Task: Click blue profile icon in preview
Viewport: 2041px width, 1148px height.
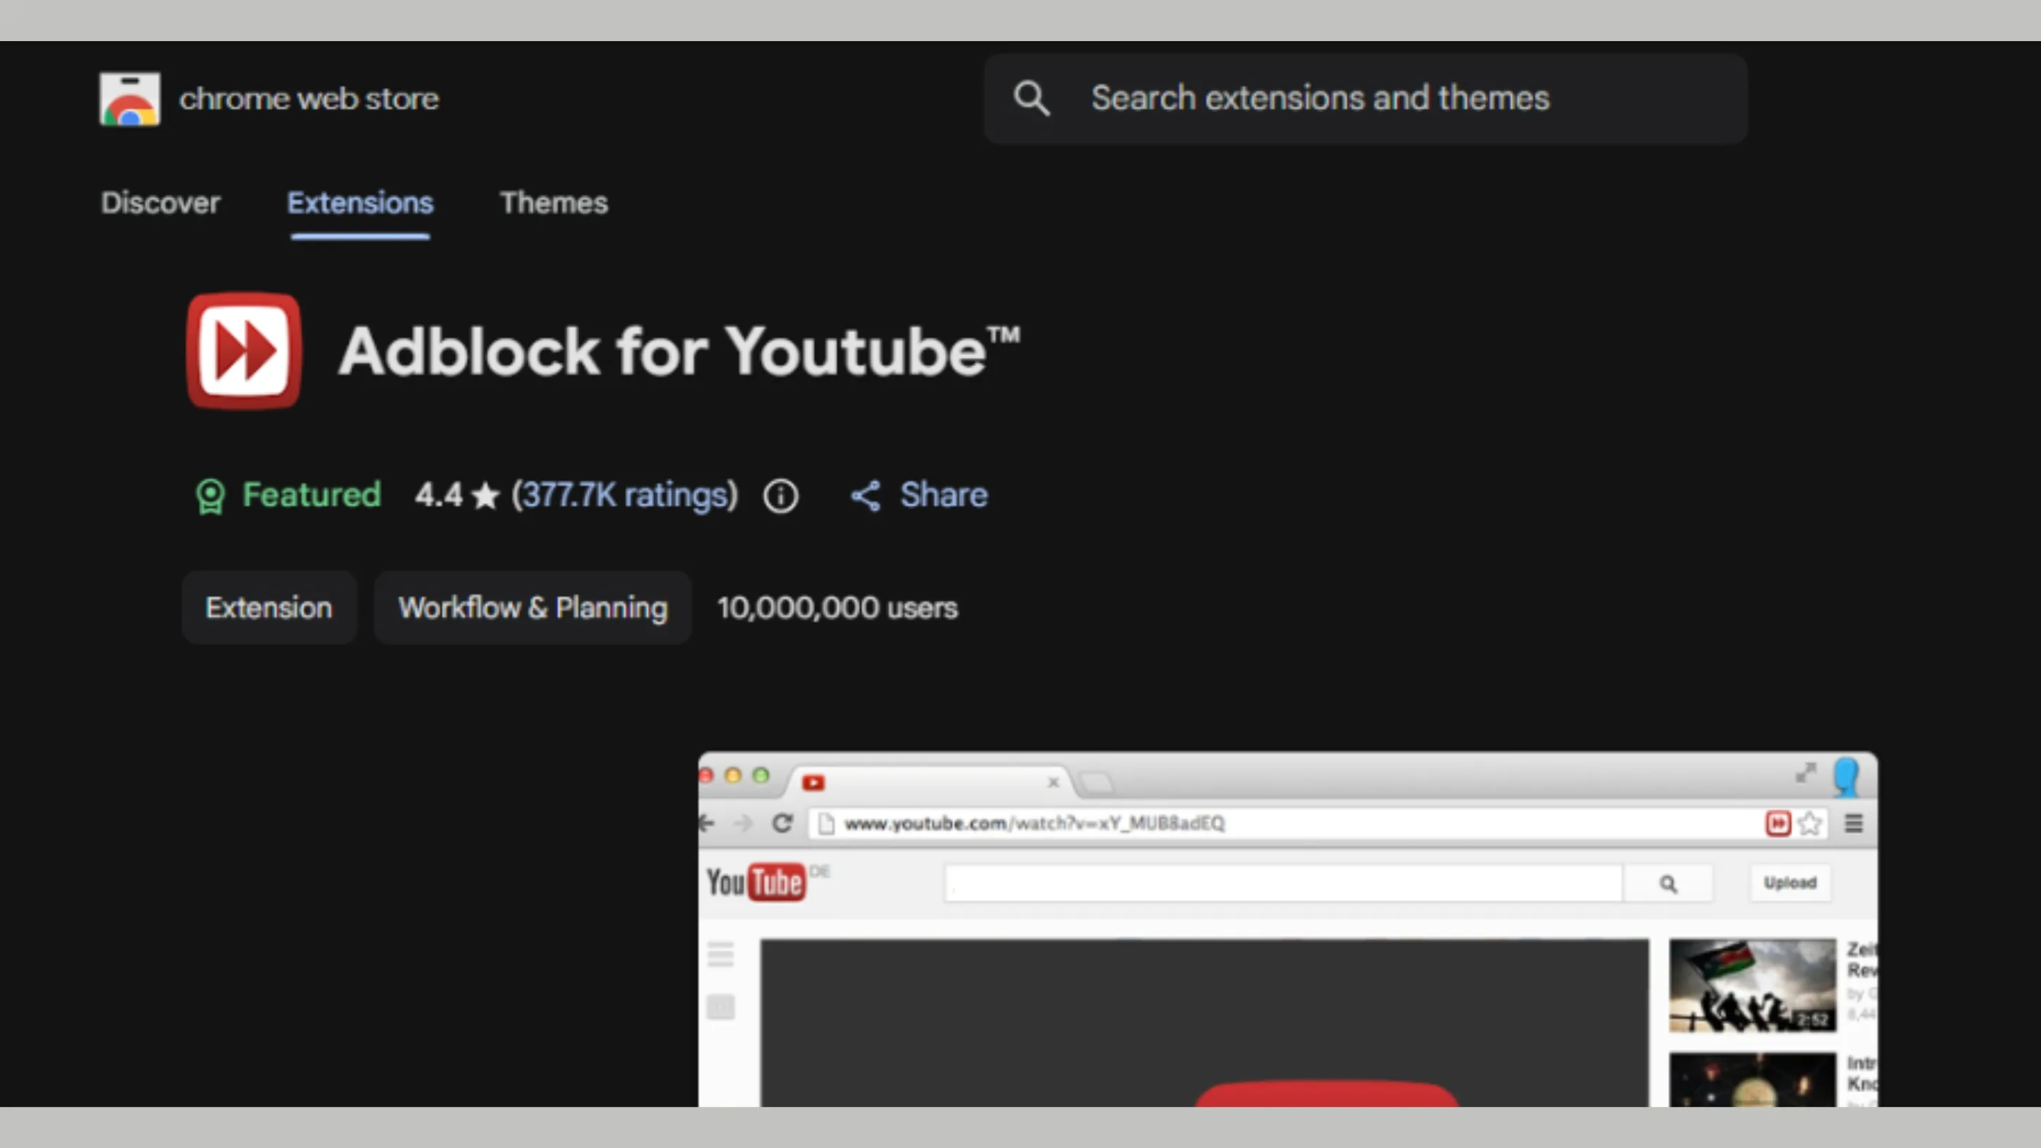Action: [1847, 777]
